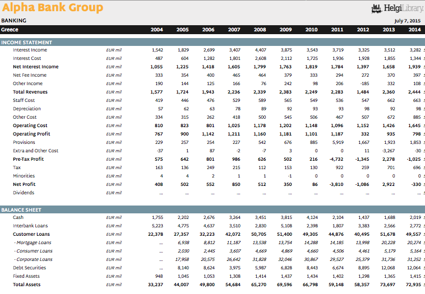Select Total Assets 2013 value 73,697
The image size is (425, 294).
click(387, 284)
